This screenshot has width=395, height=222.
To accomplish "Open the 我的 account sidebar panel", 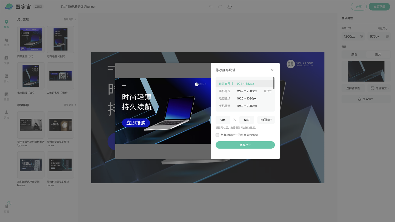I will coord(6,115).
